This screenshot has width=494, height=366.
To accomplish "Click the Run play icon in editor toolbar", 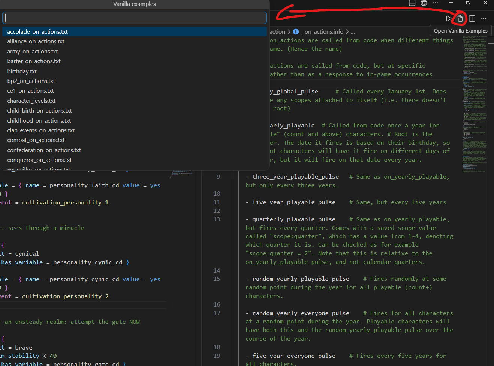I will click(x=449, y=18).
